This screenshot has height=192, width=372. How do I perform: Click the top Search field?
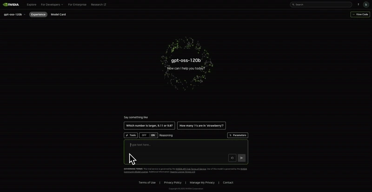321,5
